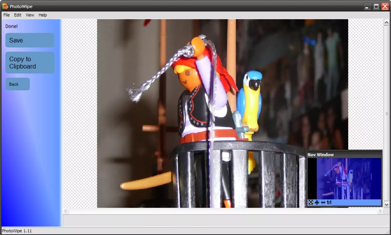The width and height of the screenshot is (391, 235).
Task: Click 'PhotoWipe 1.11' in status bar
Action: (x=17, y=231)
